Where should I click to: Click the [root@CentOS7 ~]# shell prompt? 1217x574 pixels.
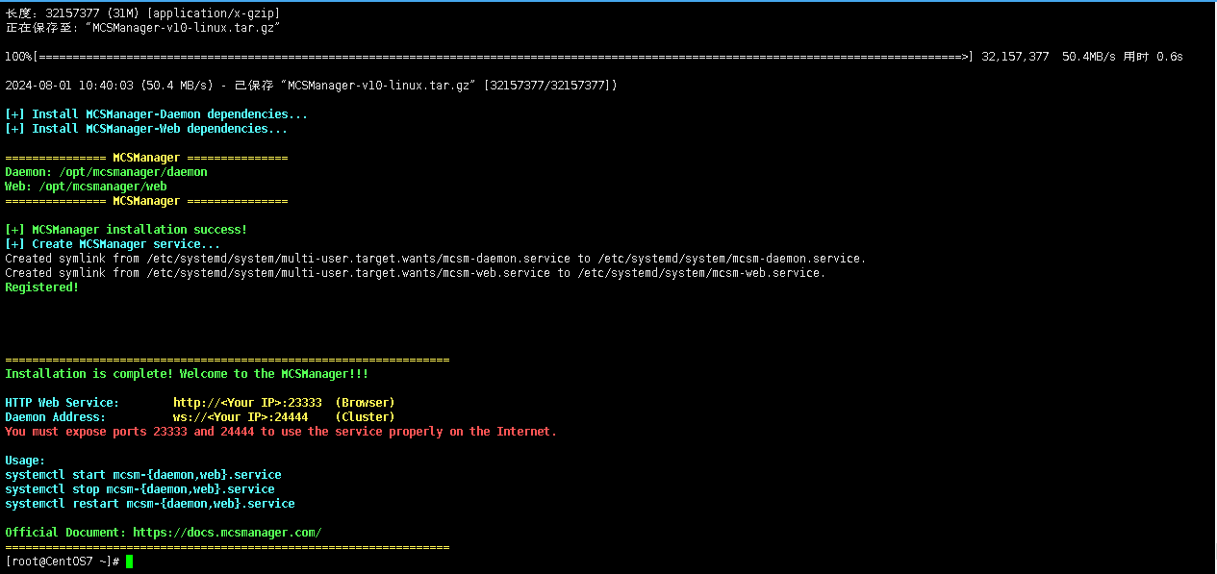pos(62,562)
